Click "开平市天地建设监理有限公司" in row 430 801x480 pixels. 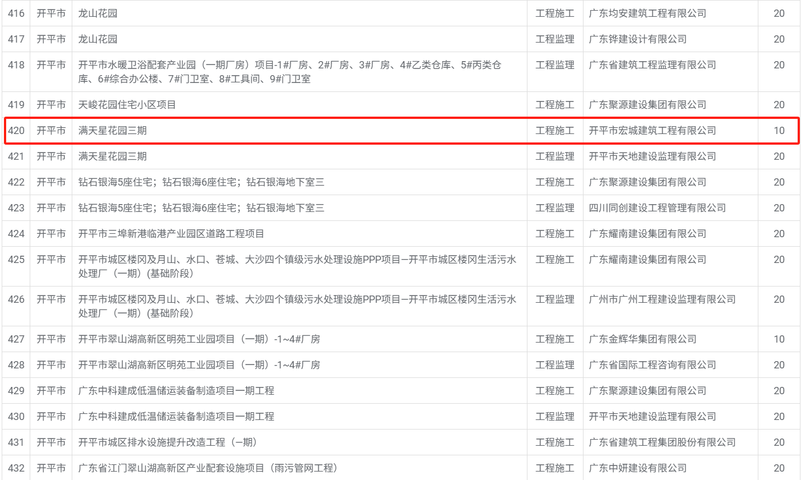coord(652,417)
